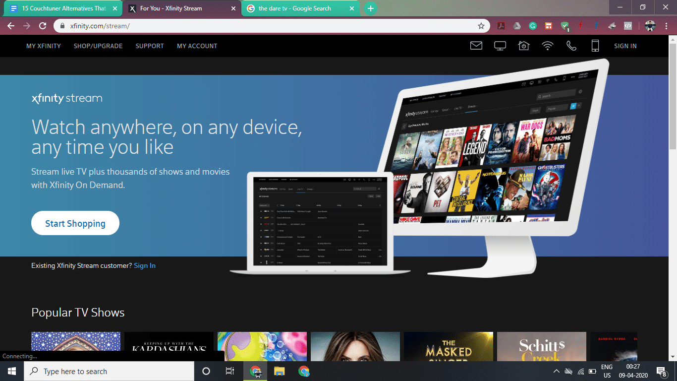Go forward to the next page
The height and width of the screenshot is (381, 677).
[x=27, y=26]
